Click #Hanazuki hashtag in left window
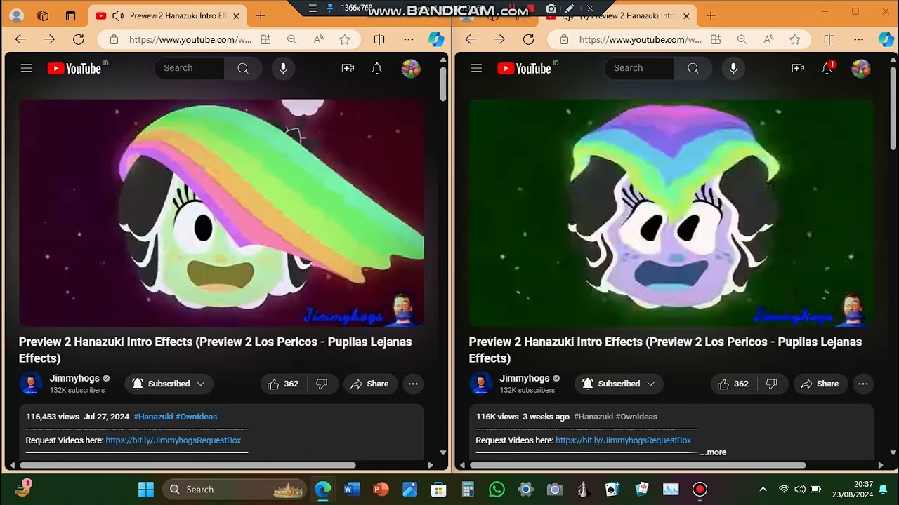 click(153, 417)
